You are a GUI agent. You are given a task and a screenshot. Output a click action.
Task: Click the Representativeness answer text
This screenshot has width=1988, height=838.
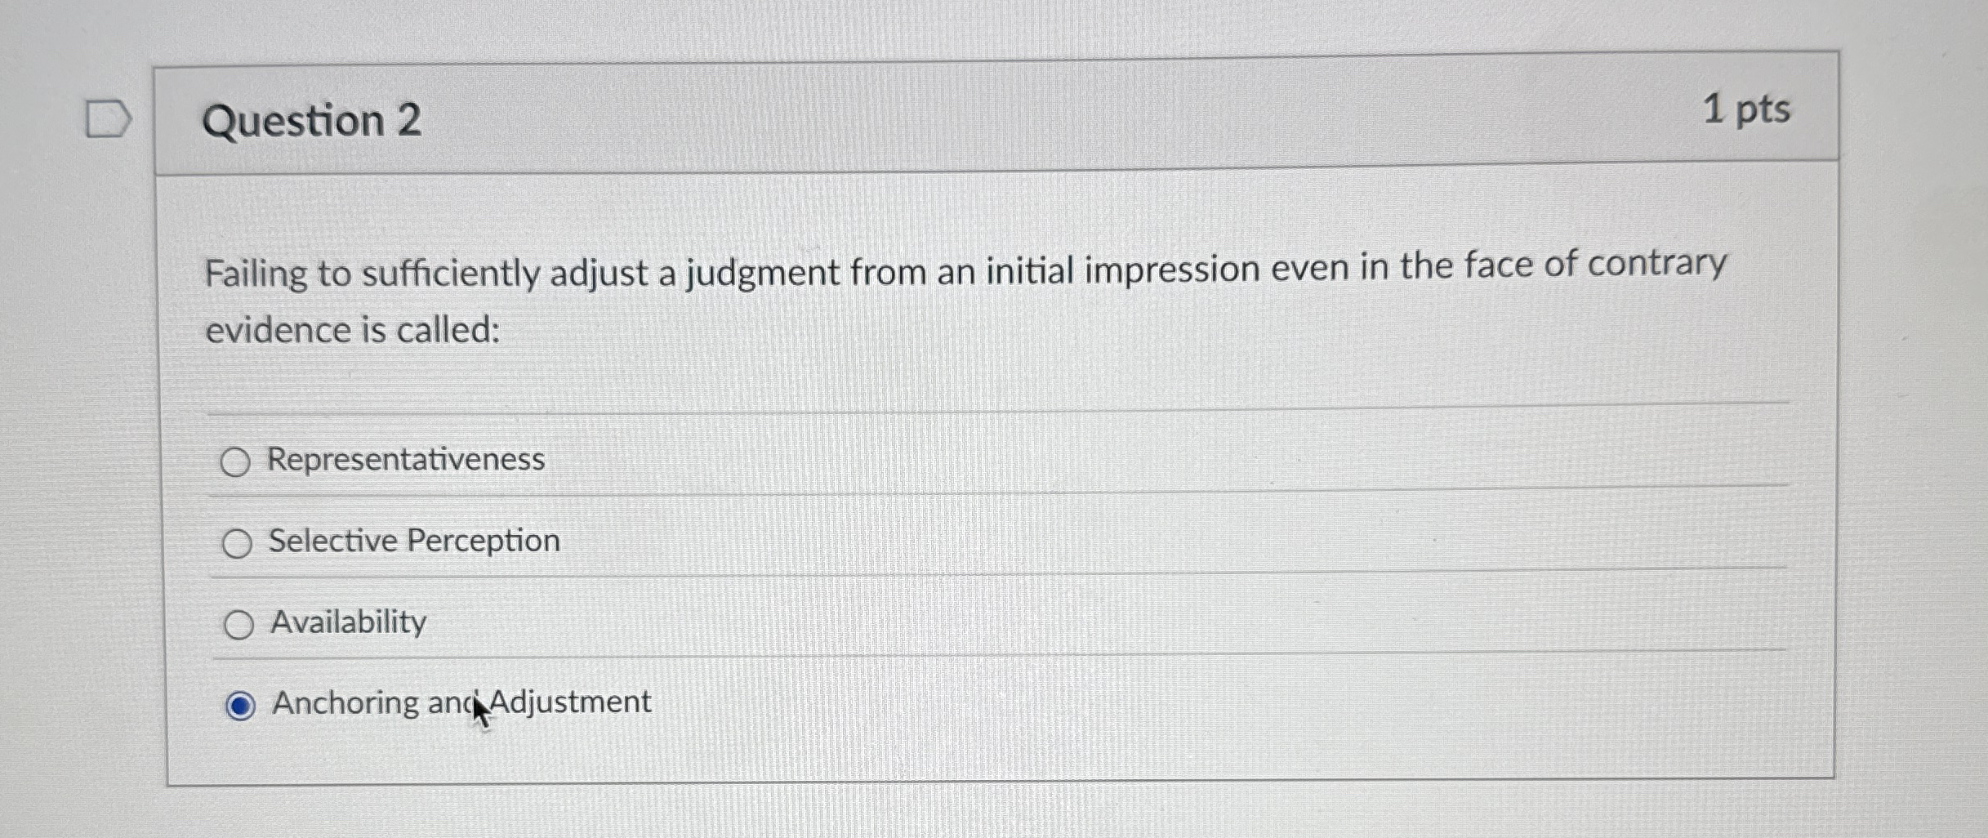pyautogui.click(x=406, y=460)
